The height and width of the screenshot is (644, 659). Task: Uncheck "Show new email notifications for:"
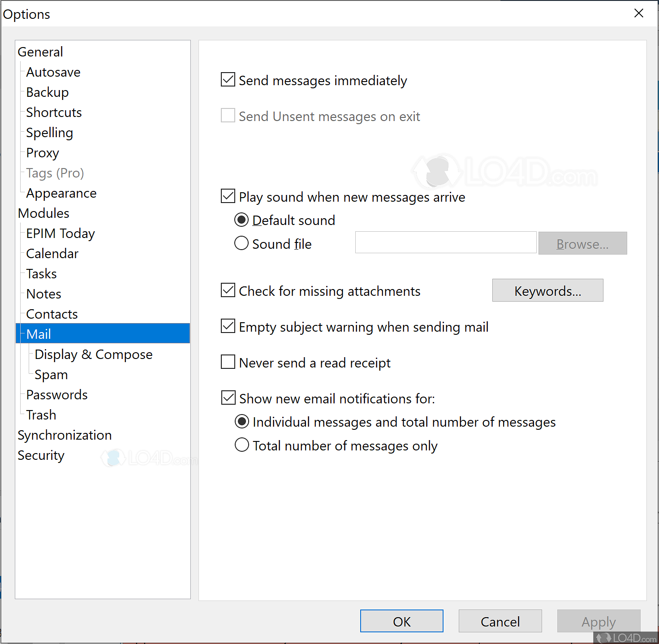(228, 398)
